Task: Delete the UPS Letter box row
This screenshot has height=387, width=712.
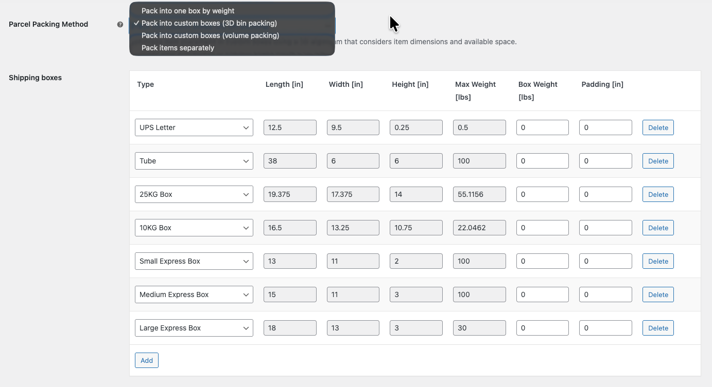Action: (x=657, y=127)
